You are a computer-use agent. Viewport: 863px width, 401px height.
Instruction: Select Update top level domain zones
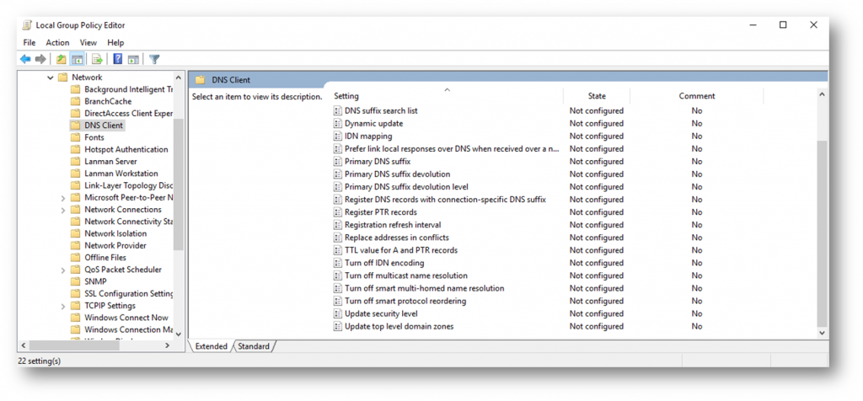[x=399, y=327]
